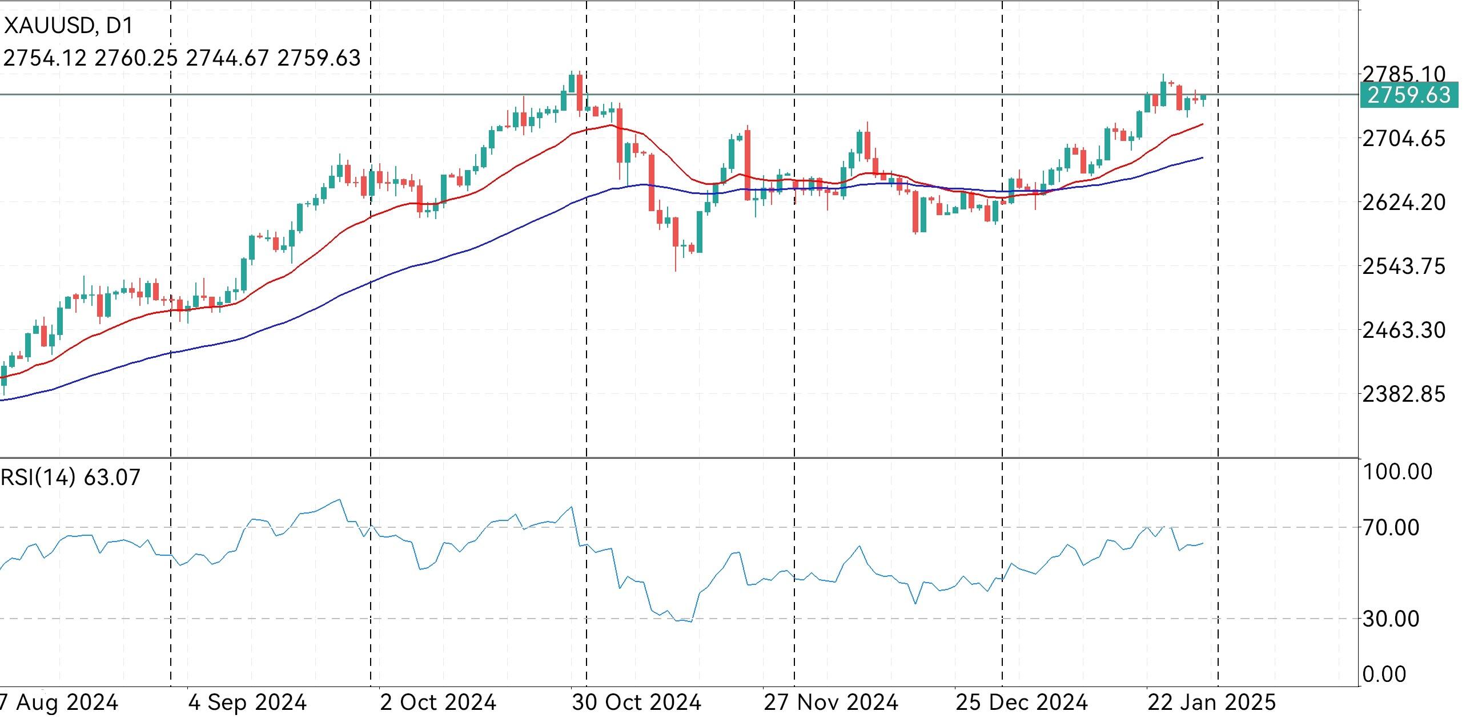Click the 7 Aug 2024 date label

click(x=58, y=702)
